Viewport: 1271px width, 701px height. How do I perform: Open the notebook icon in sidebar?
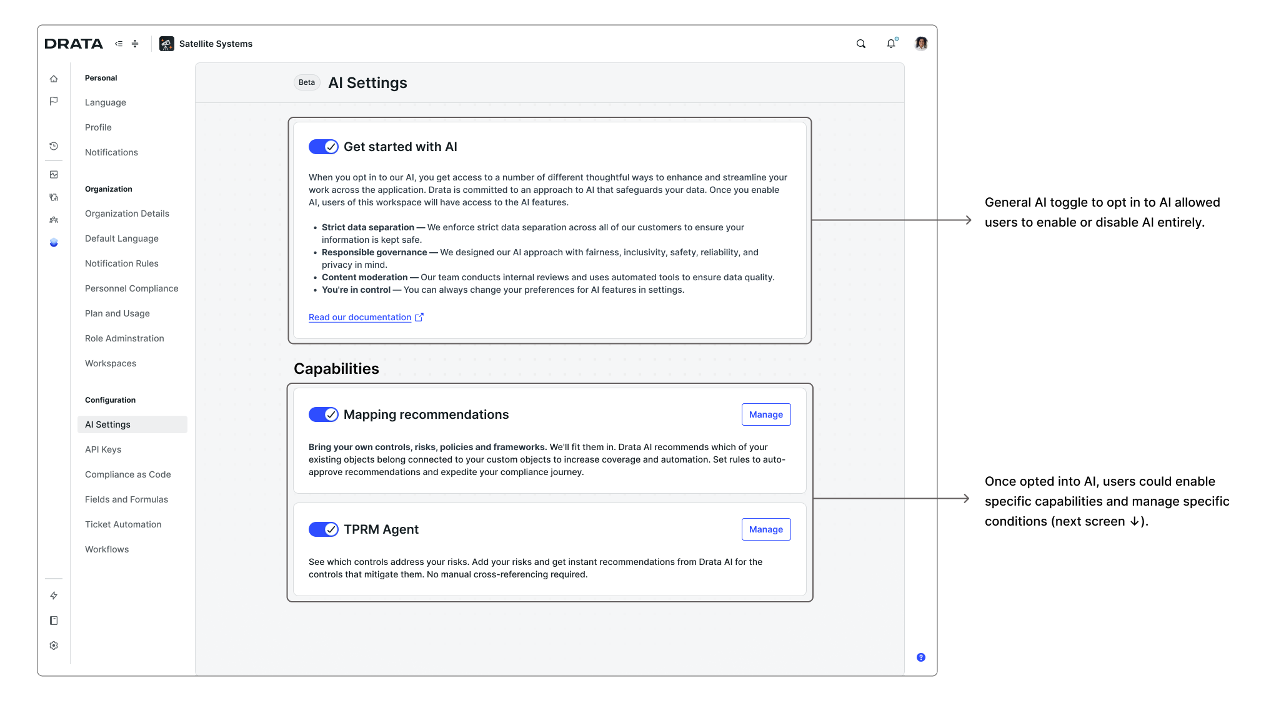tap(54, 620)
